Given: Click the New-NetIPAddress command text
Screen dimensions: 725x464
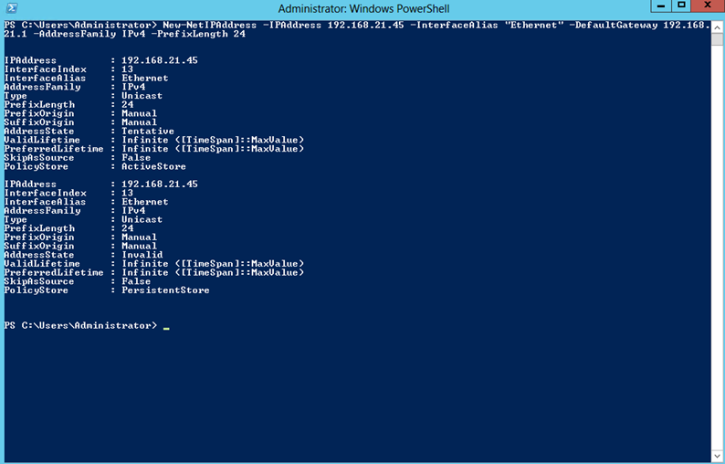Looking at the screenshot, I should point(209,25).
